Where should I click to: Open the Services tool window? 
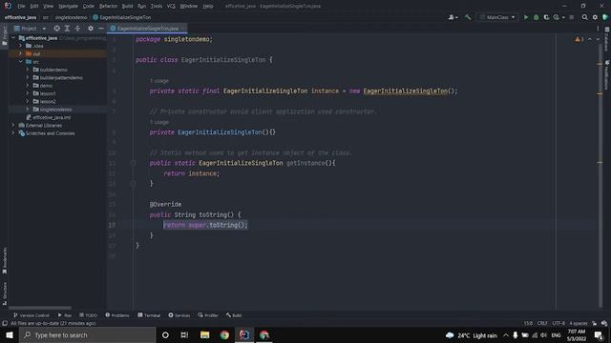click(179, 315)
